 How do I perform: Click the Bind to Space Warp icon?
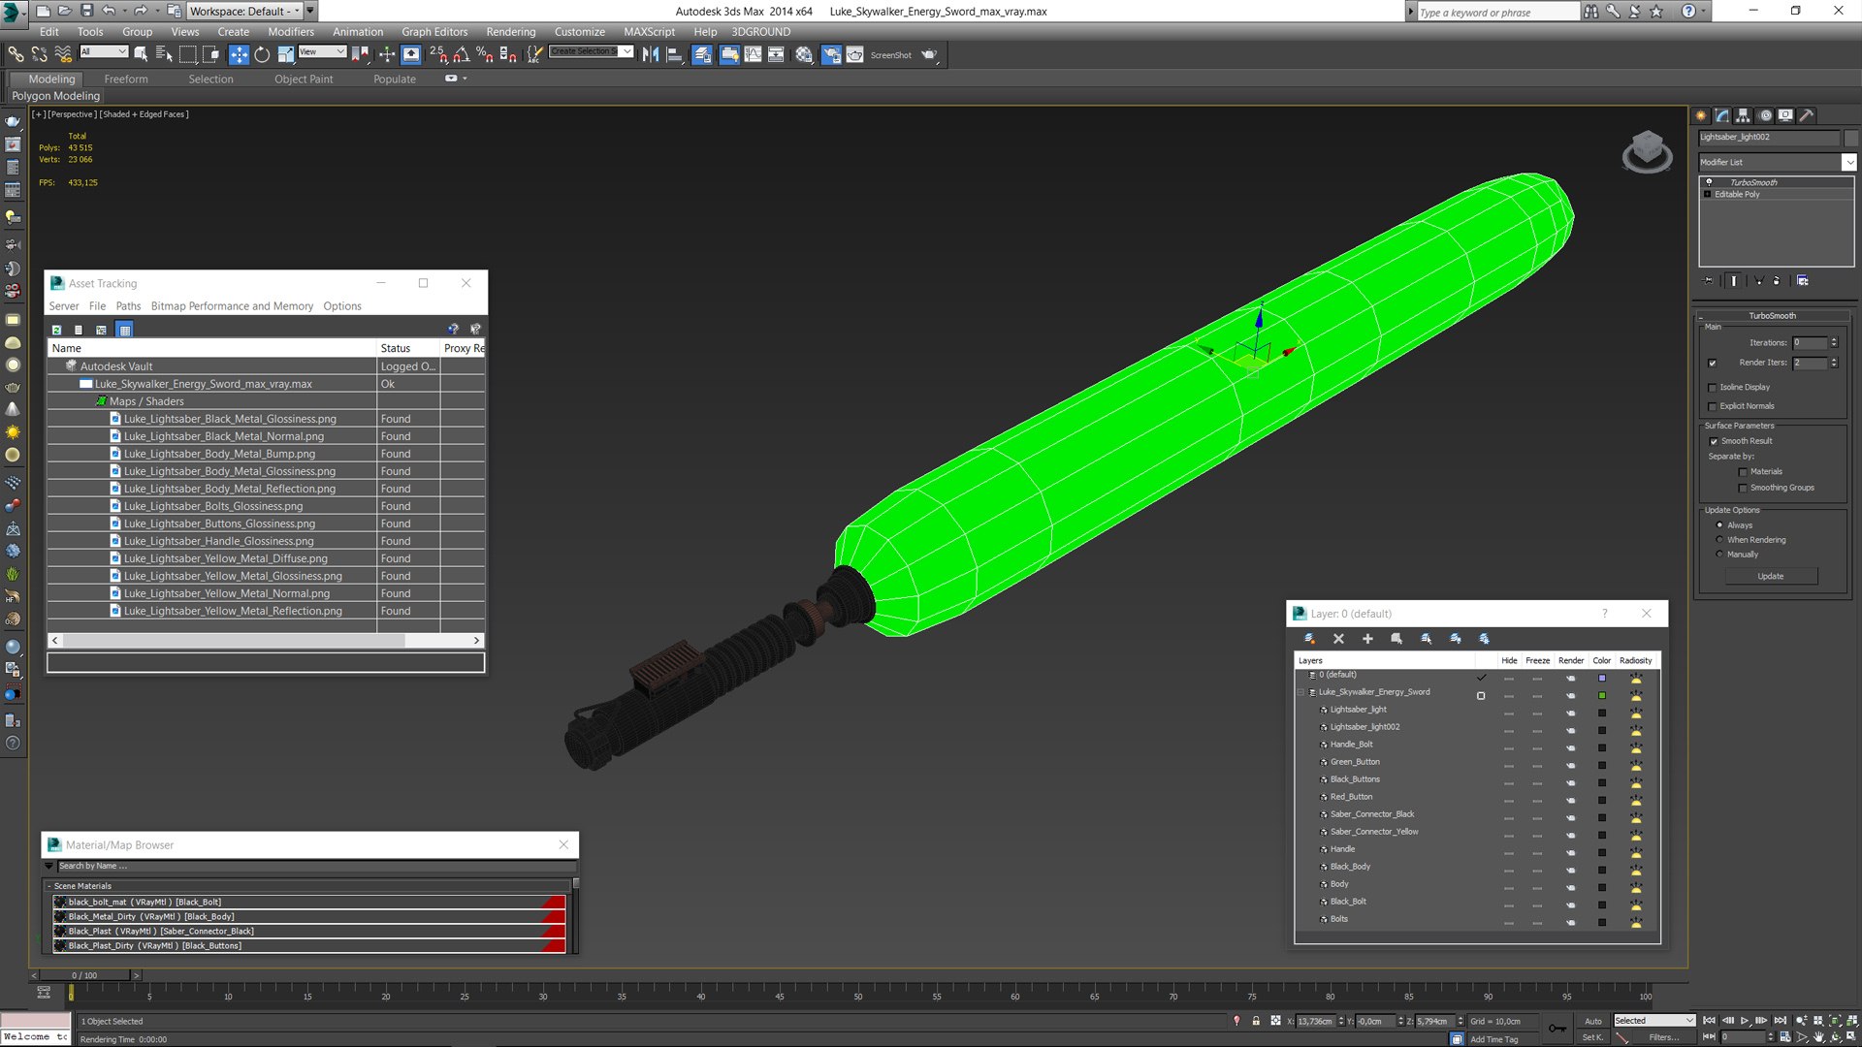coord(62,54)
